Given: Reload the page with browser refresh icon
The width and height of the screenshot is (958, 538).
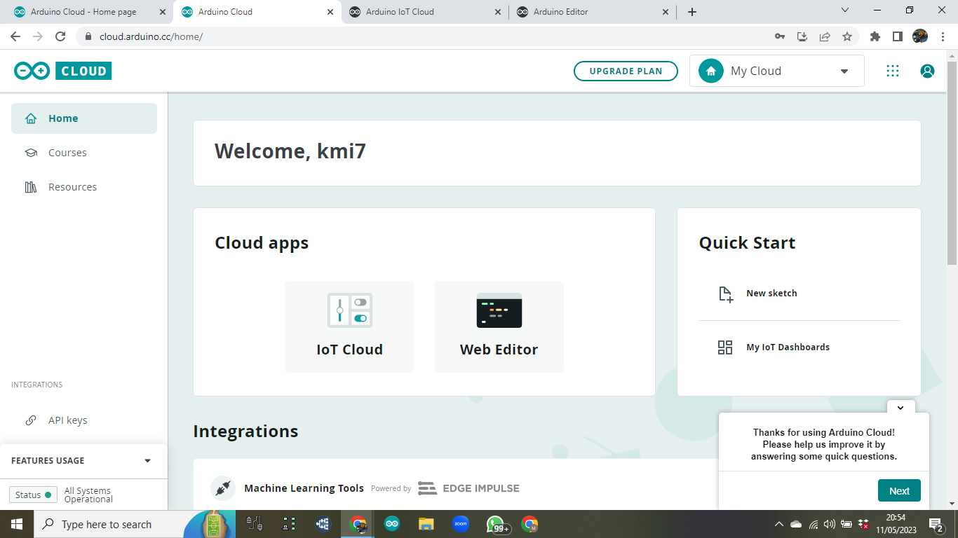Looking at the screenshot, I should 60,36.
